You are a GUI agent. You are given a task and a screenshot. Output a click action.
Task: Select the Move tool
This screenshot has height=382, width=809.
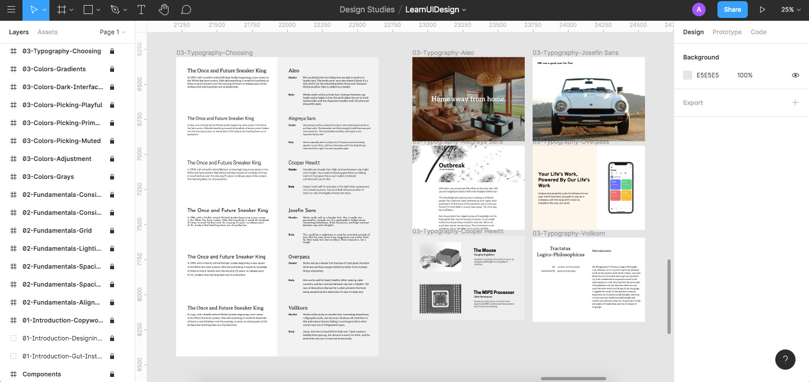point(33,10)
